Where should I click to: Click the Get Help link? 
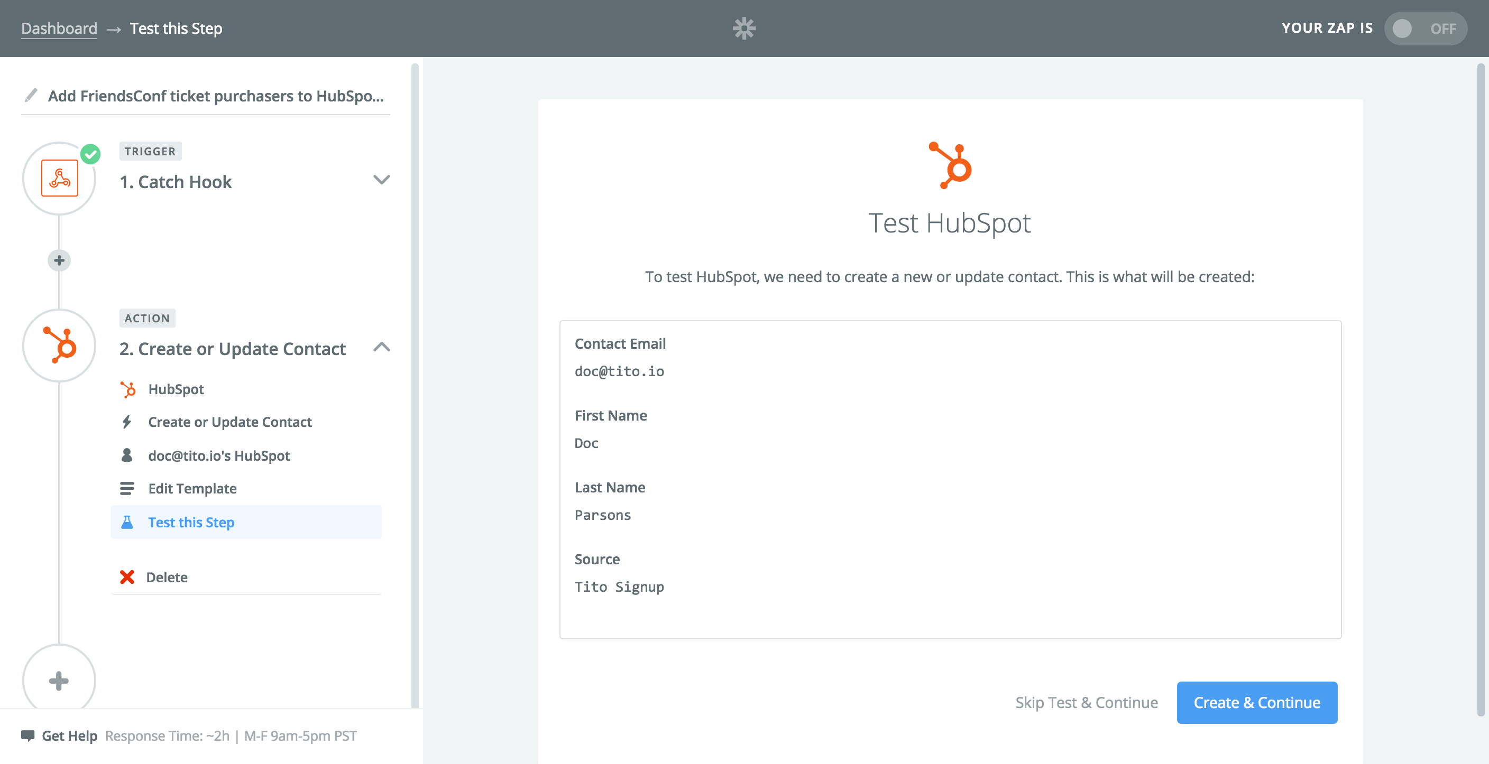[x=69, y=735]
